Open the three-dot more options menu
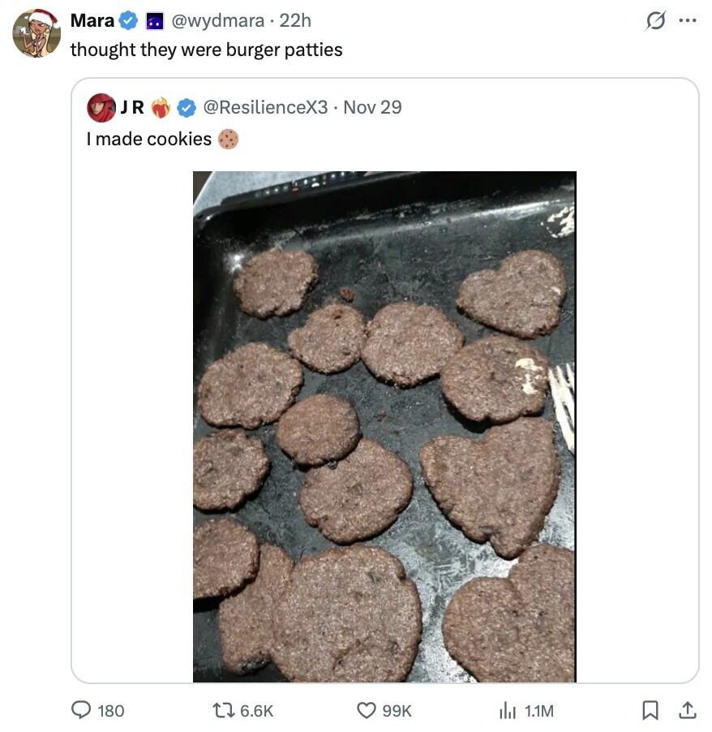This screenshot has height=732, width=712. click(x=688, y=21)
